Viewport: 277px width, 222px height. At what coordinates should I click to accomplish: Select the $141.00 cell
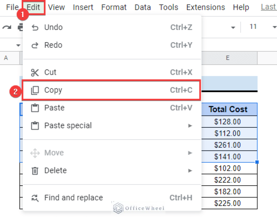point(229,157)
